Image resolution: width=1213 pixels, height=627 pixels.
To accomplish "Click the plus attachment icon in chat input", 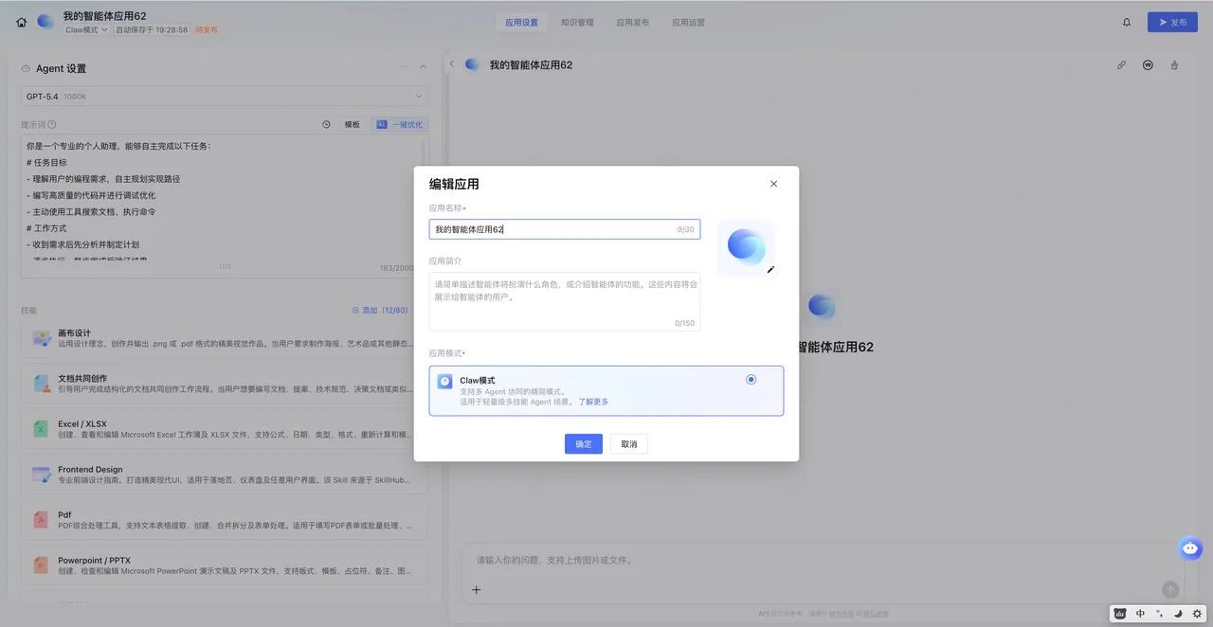I will coord(477,590).
